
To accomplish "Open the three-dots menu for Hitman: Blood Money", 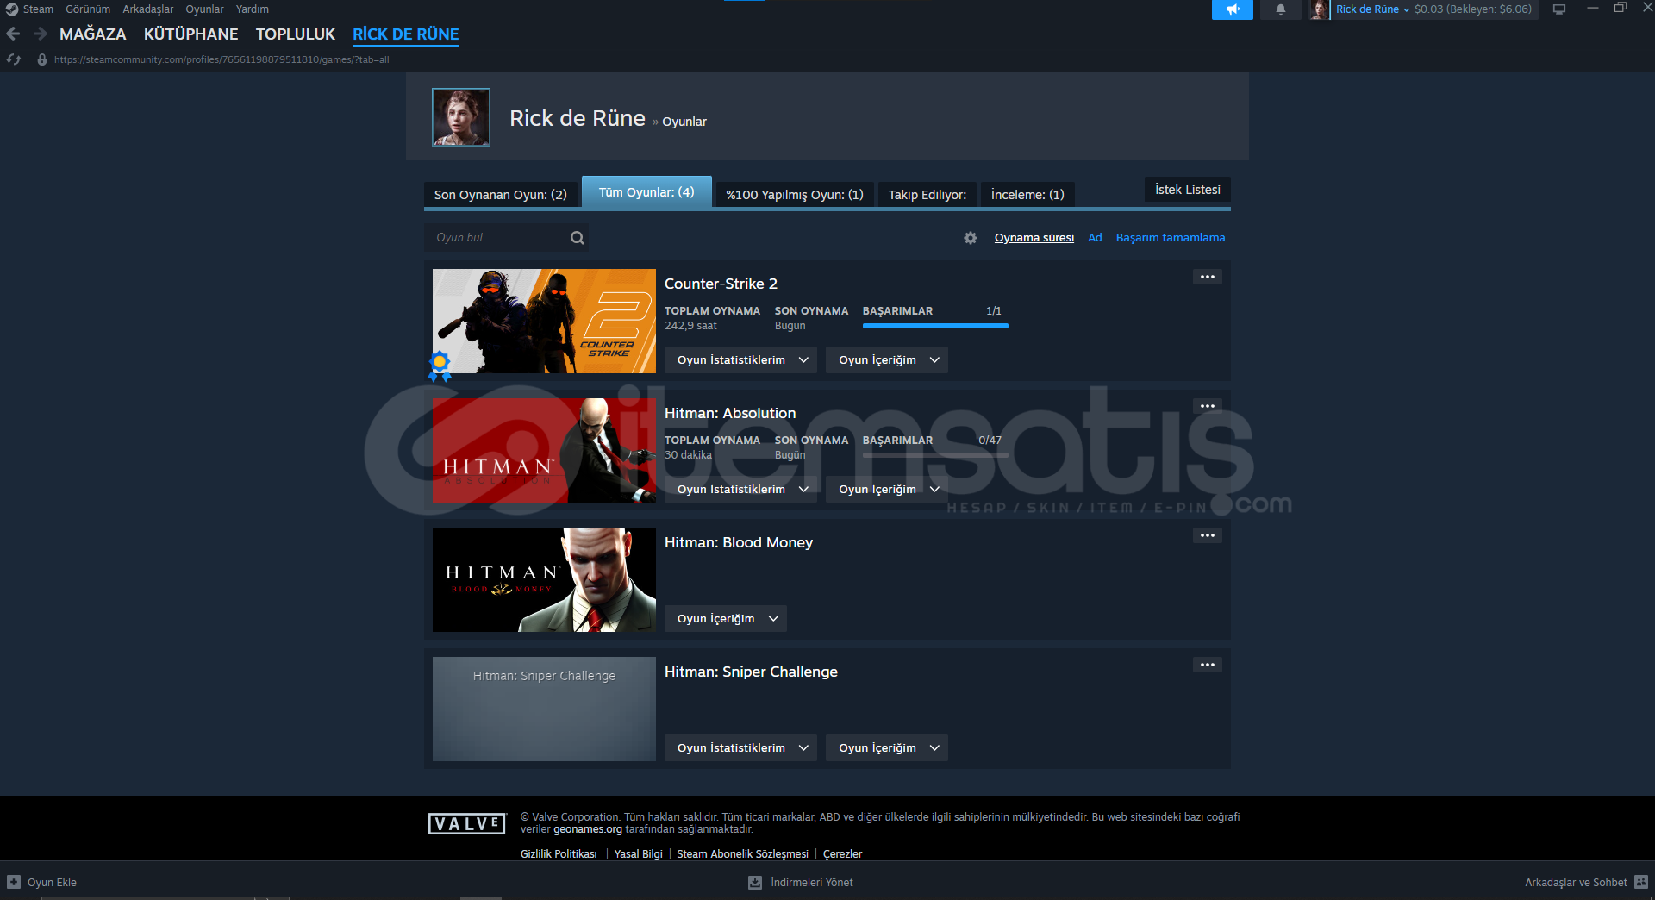I will coord(1208,535).
